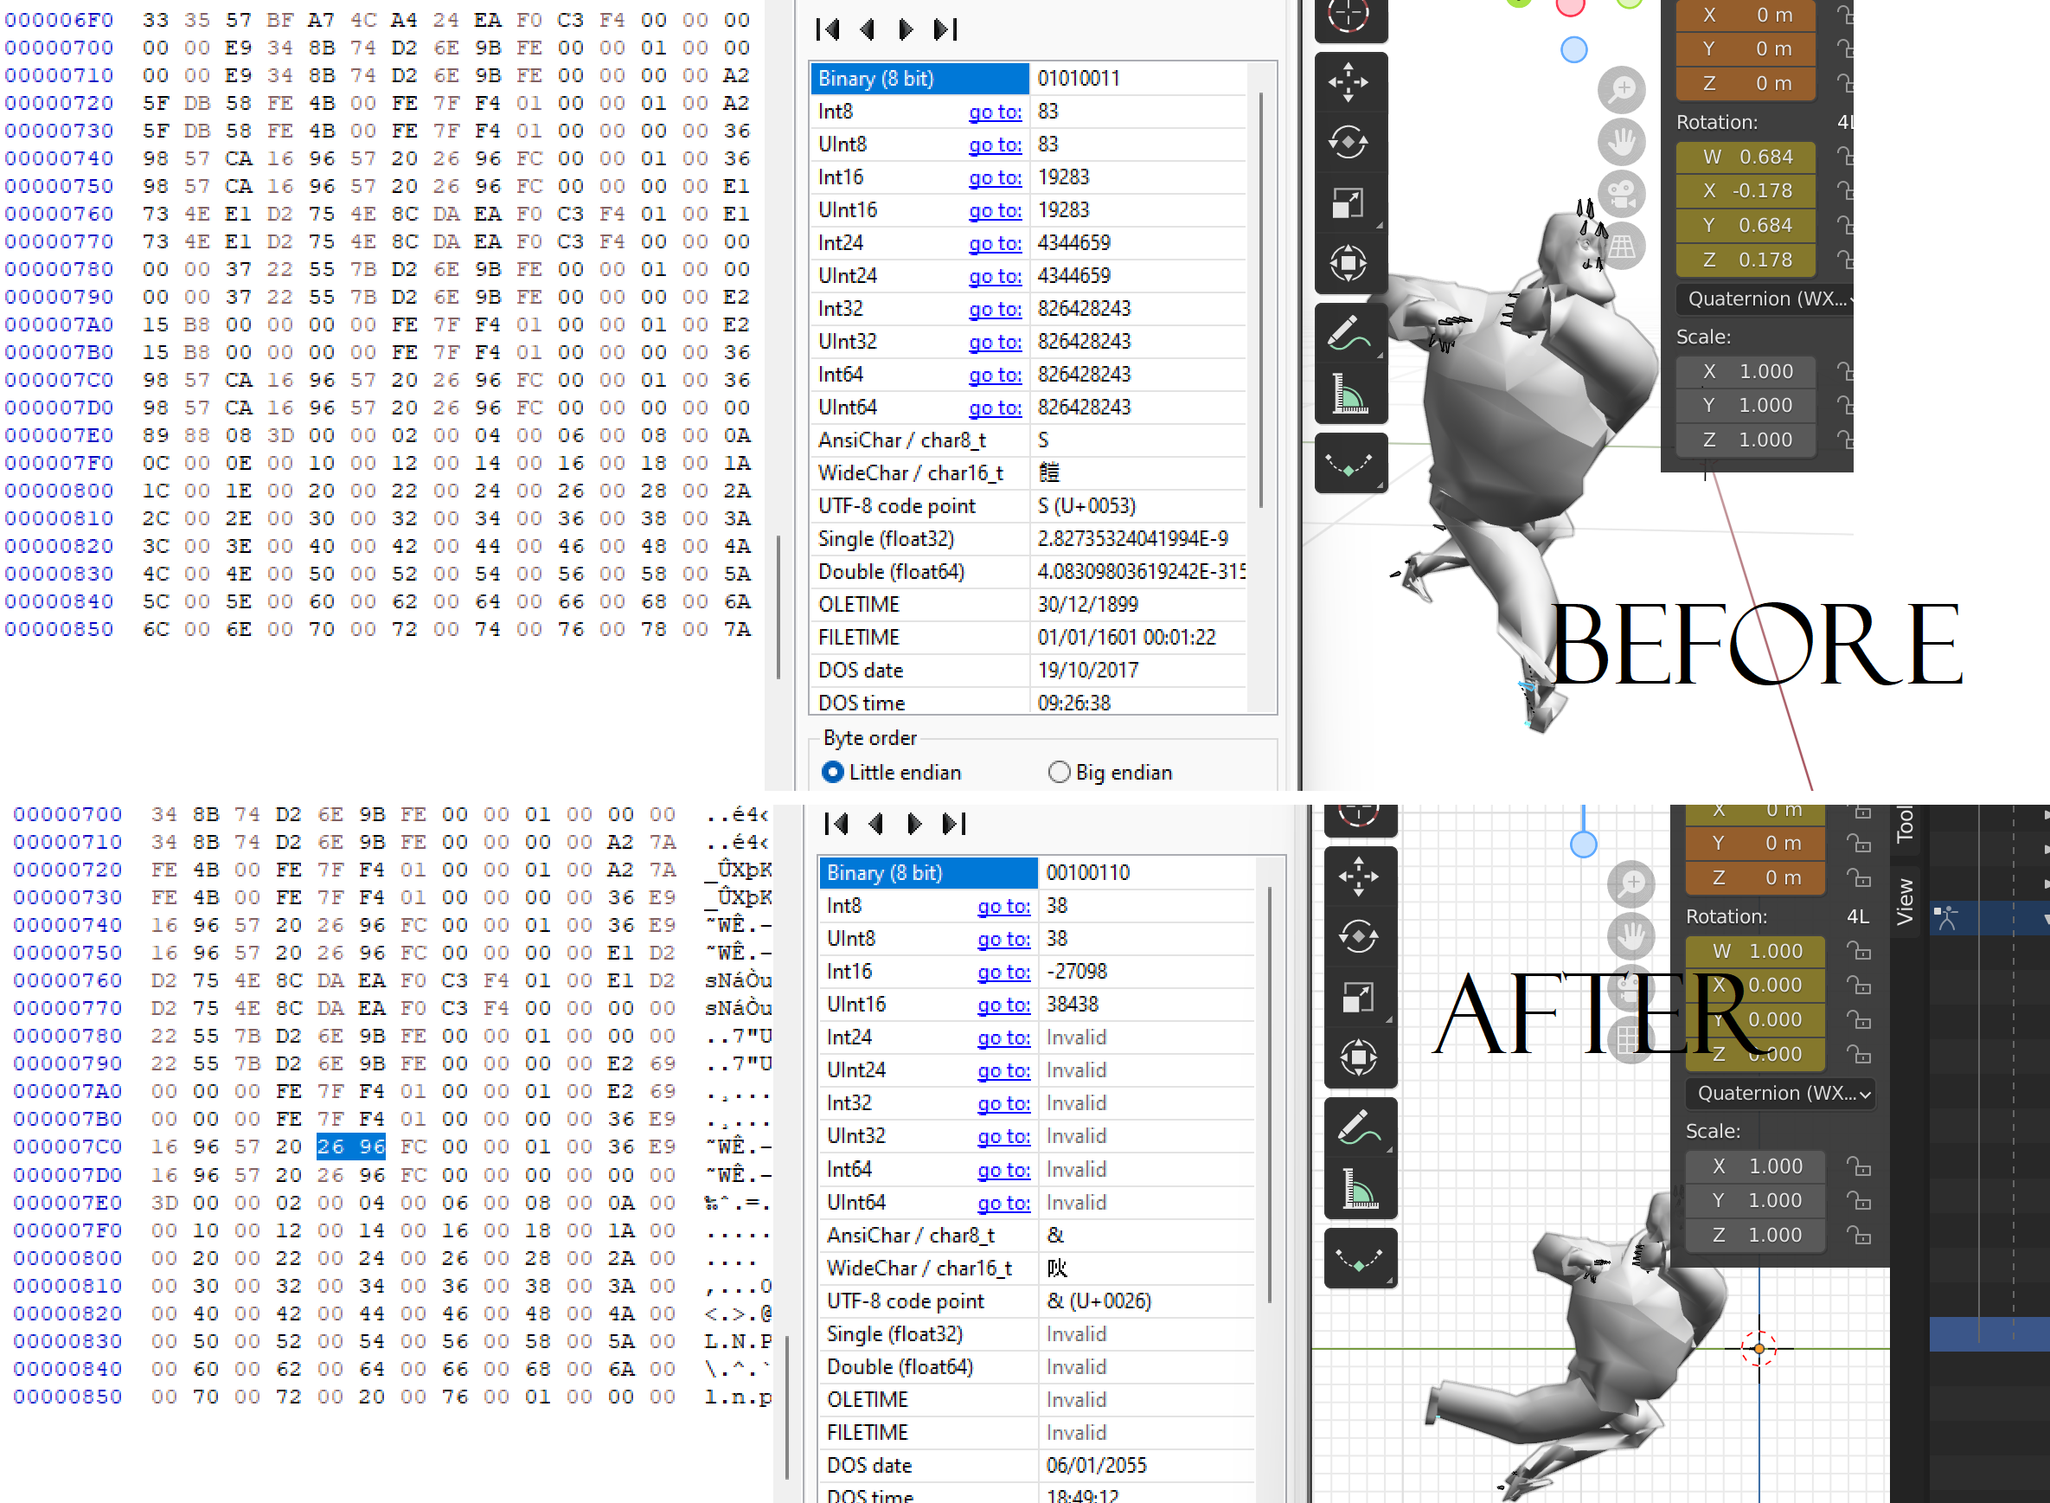2050x1503 pixels.
Task: Click the go to link for Int8 value 38
Action: click(x=1004, y=906)
